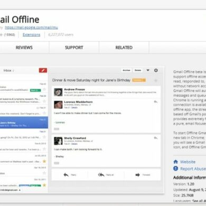Click the Website home icon

coord(175,162)
